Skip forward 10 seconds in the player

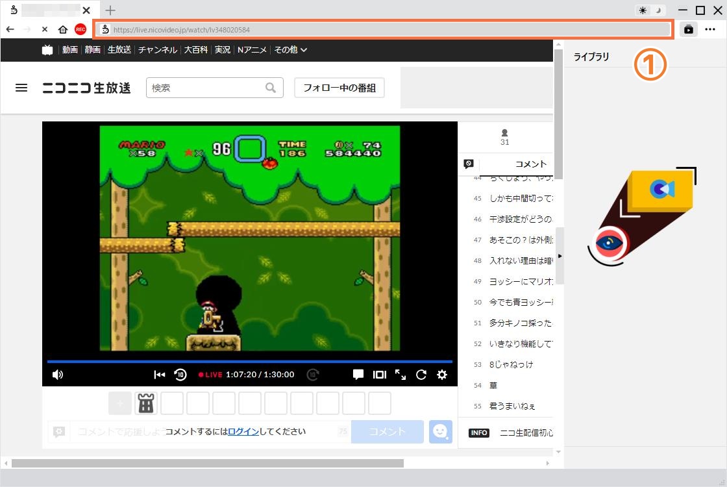(x=313, y=374)
